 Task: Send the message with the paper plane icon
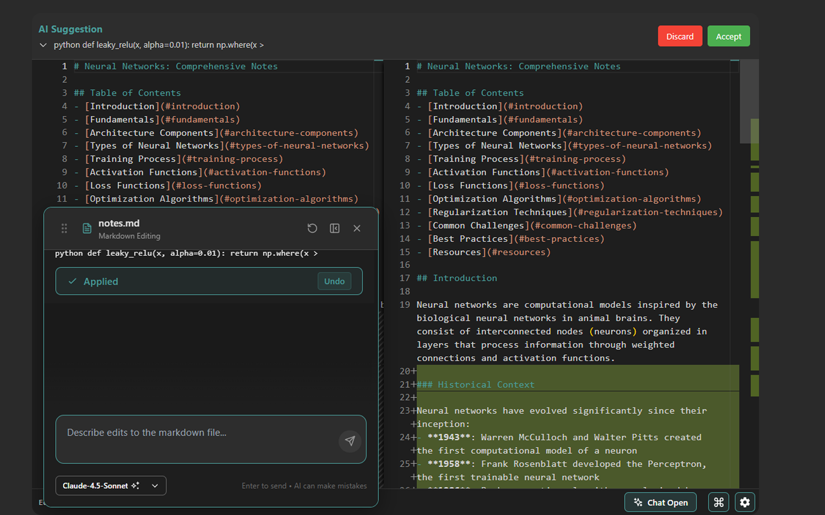click(x=350, y=441)
